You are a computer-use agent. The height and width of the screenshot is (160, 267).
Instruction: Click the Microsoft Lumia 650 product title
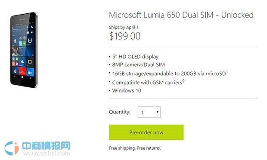pyautogui.click(x=181, y=15)
